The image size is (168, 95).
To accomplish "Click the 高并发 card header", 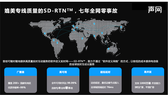I will 148,72.
